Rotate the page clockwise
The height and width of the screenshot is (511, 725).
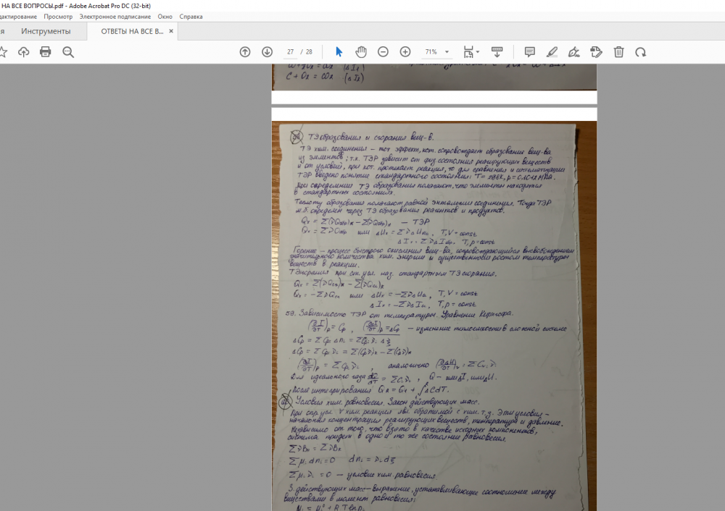point(640,52)
